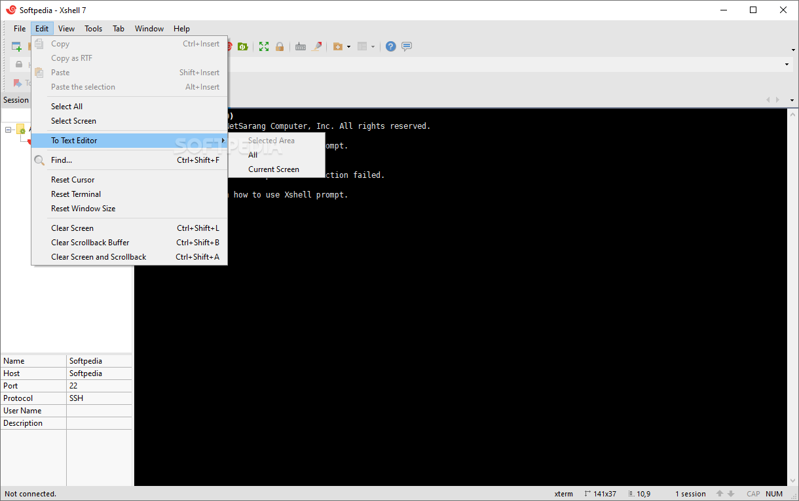Screen dimensions: 799x501
Task: Click the Xshell logo in title bar
Action: pyautogui.click(x=10, y=10)
